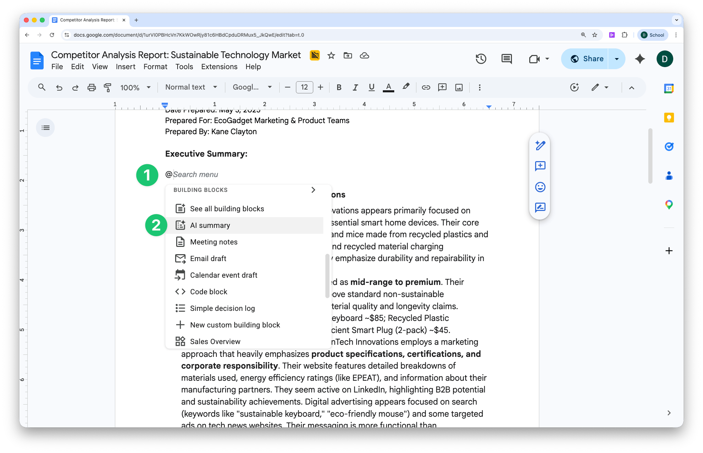Select AI summary from menu
703x453 pixels.
coord(210,225)
